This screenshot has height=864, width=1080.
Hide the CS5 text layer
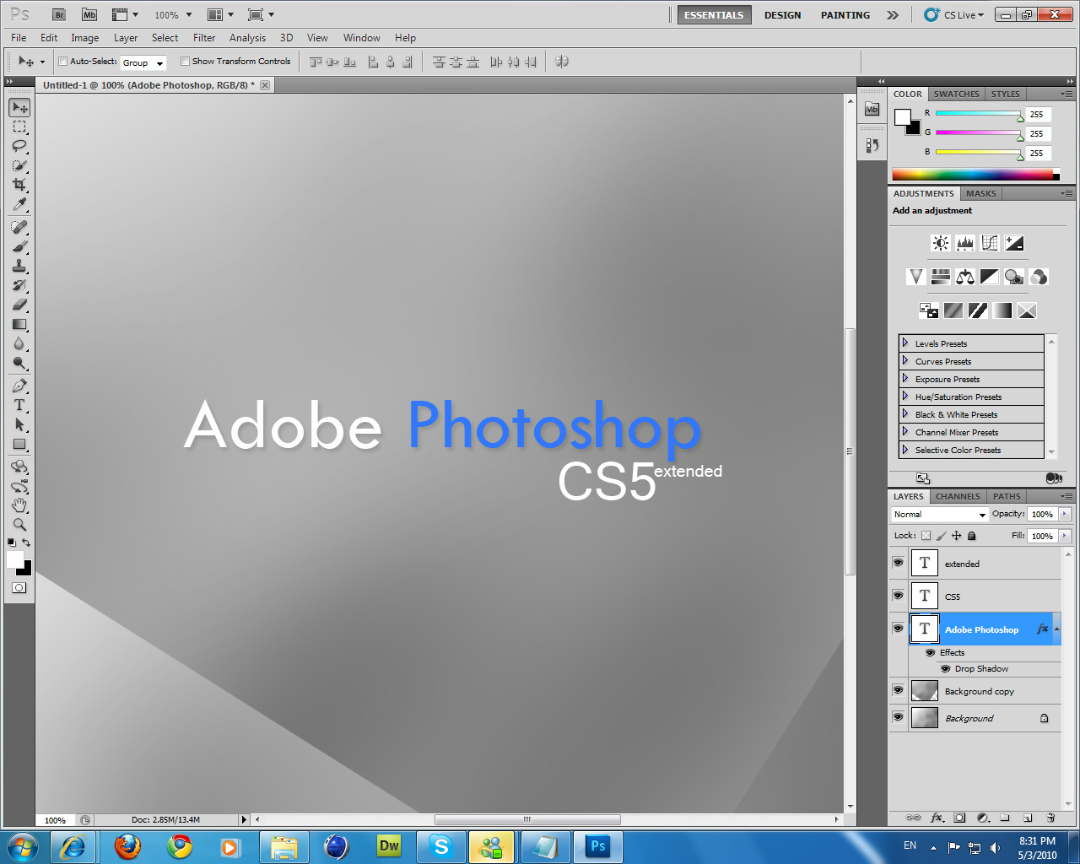(x=898, y=596)
